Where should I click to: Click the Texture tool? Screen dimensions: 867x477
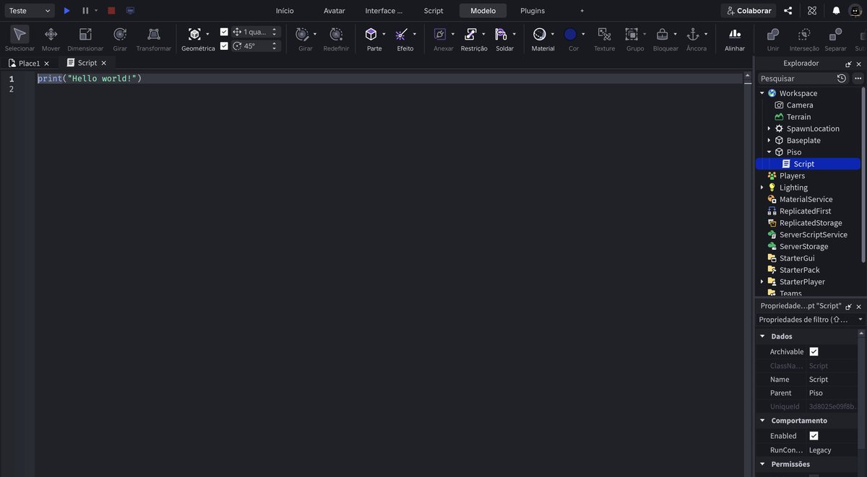click(x=604, y=38)
